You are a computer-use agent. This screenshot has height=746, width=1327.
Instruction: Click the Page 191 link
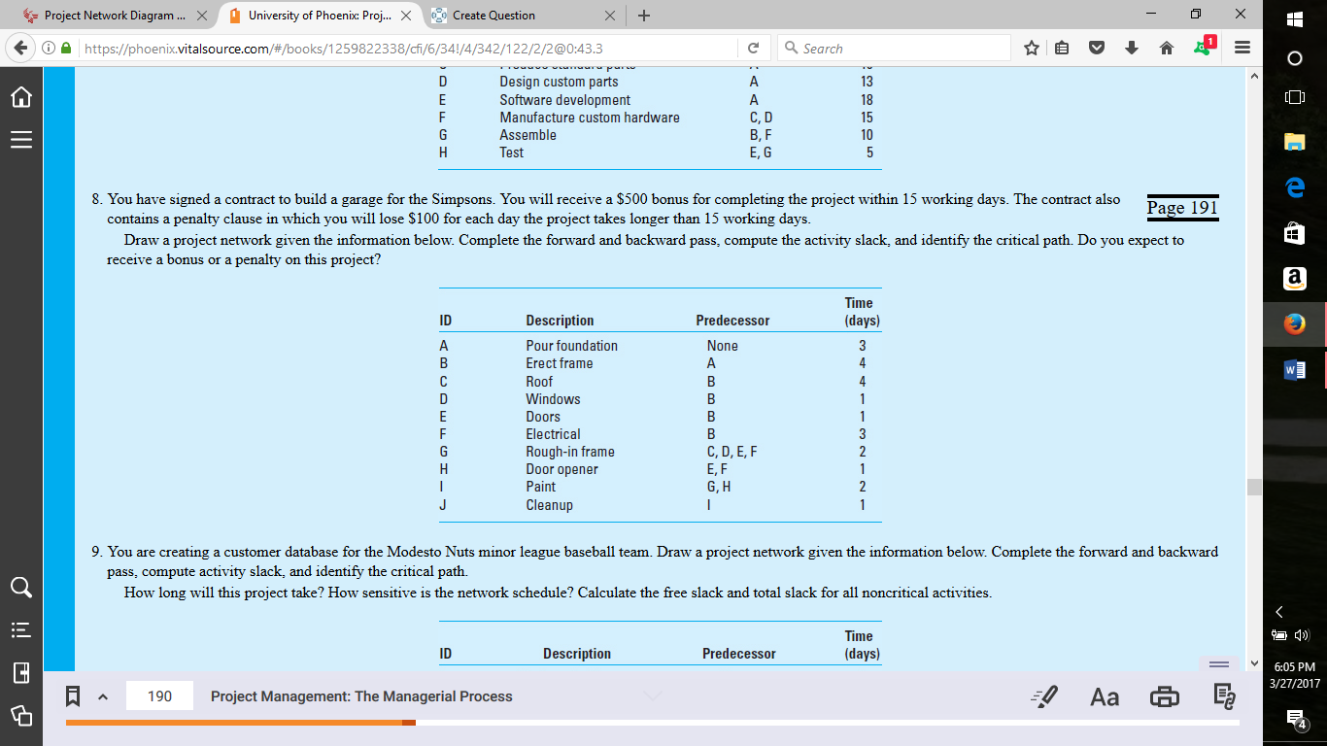coord(1181,207)
